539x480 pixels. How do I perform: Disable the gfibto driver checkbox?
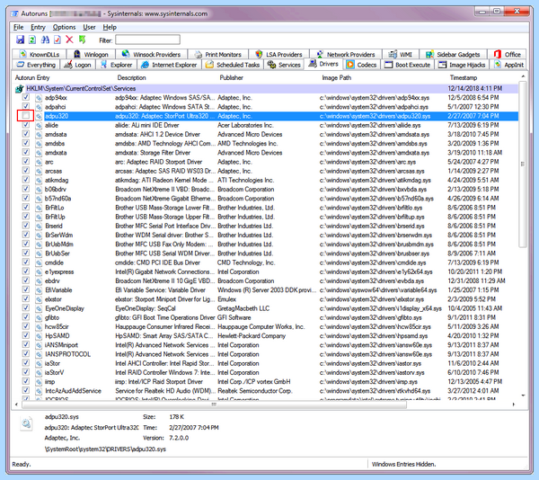pos(26,317)
